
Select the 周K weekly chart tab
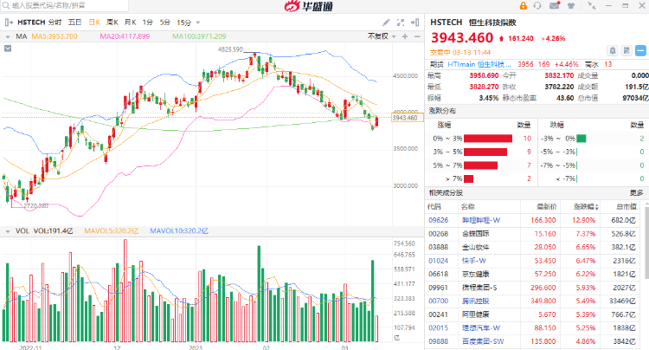(112, 23)
